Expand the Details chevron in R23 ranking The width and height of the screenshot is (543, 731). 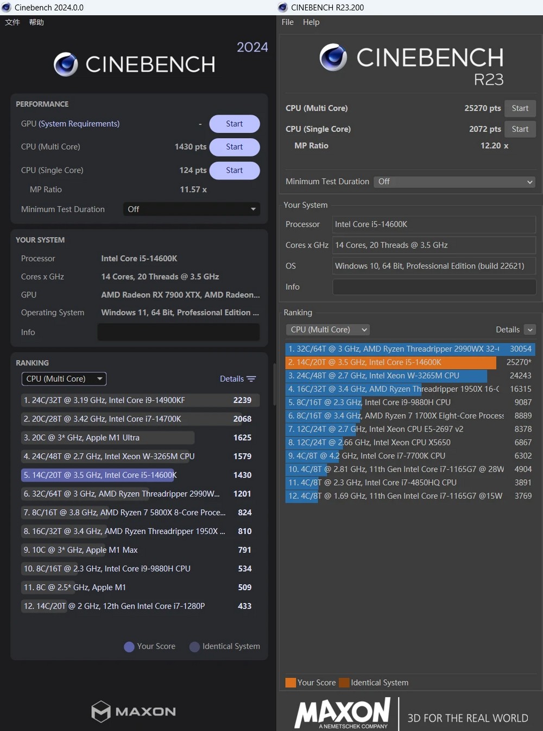point(530,330)
